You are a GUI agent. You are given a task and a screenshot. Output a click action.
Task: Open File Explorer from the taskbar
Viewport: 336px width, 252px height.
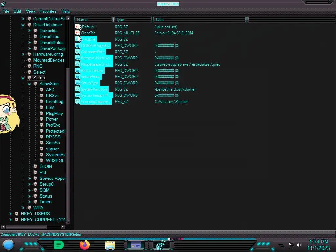(x=110, y=245)
